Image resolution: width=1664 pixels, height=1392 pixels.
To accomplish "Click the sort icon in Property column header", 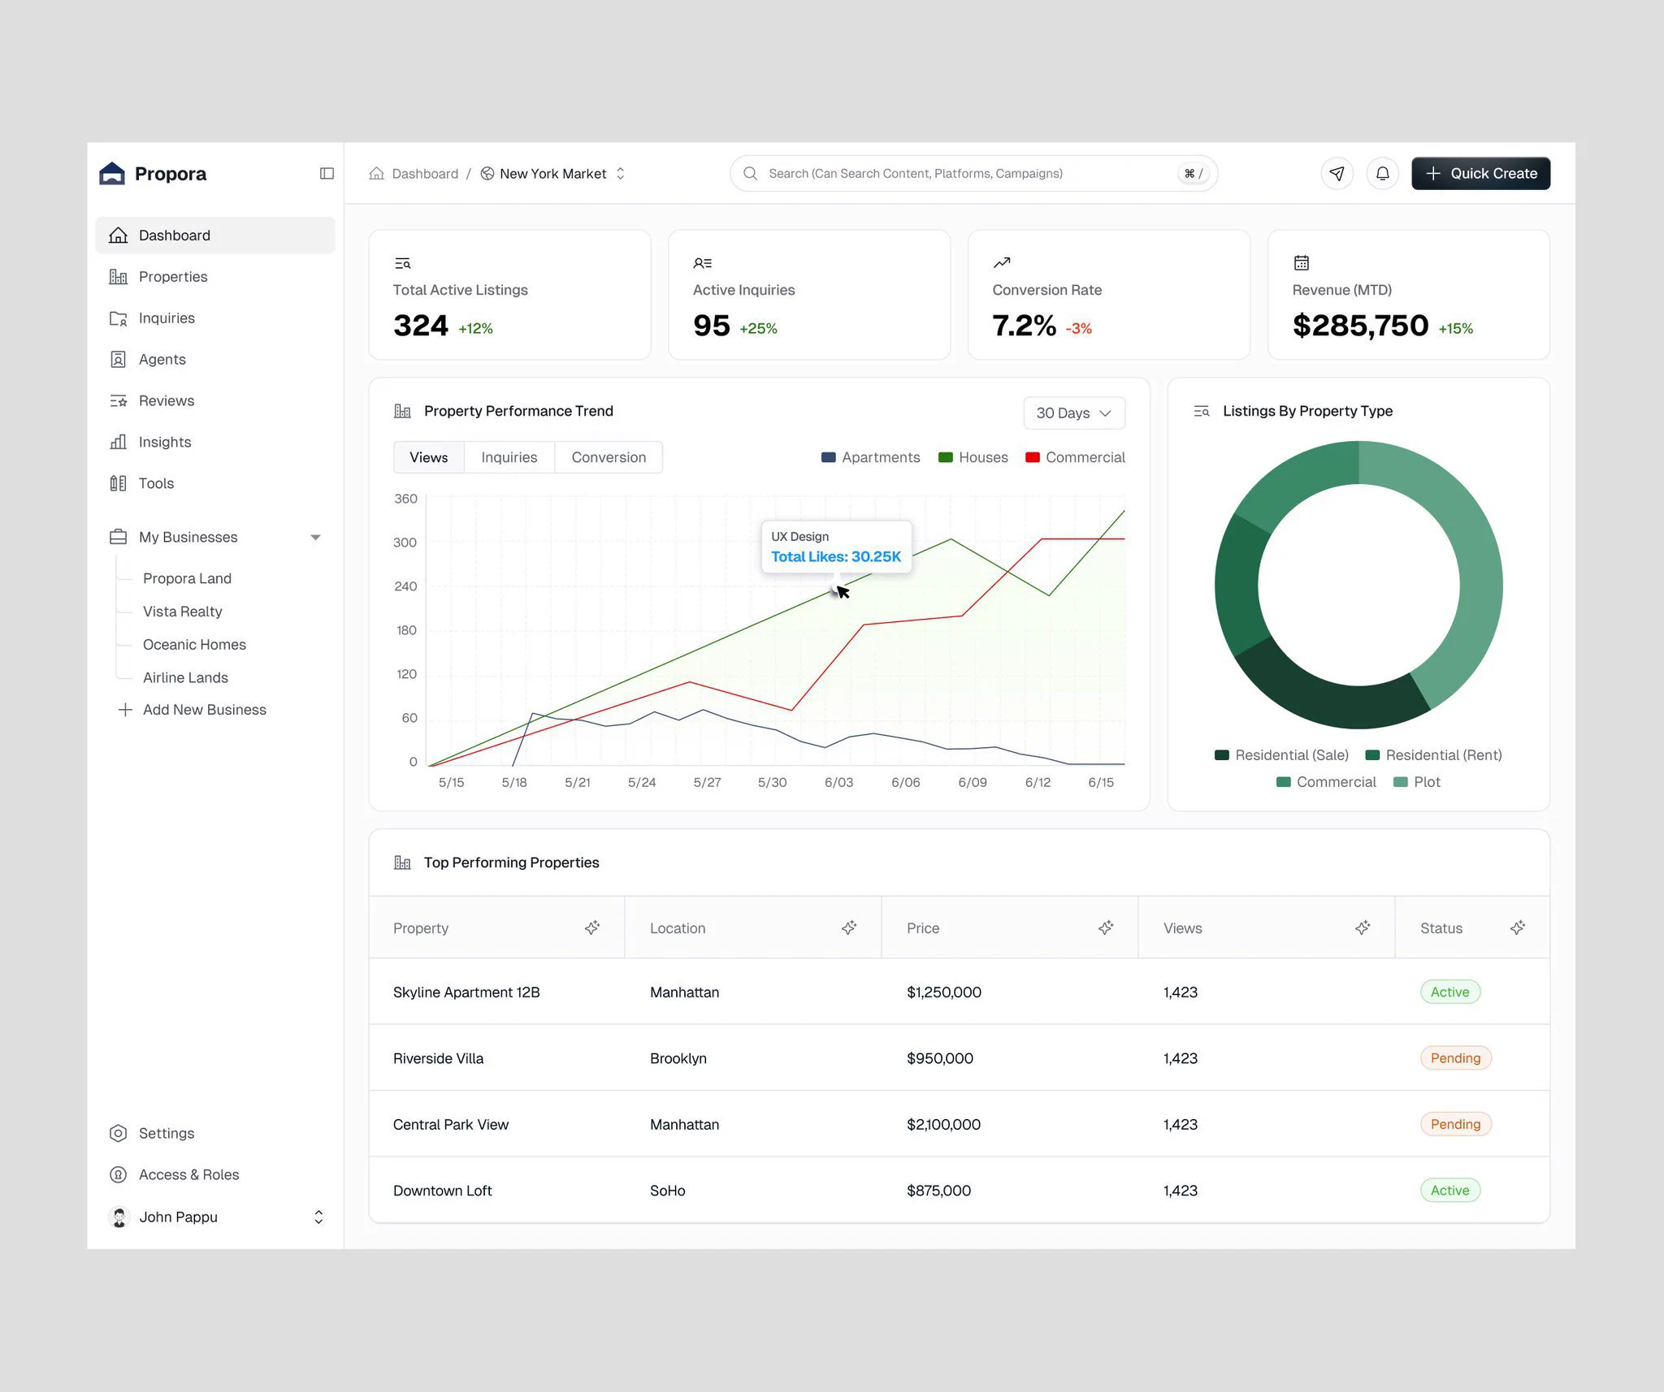I will [x=592, y=927].
